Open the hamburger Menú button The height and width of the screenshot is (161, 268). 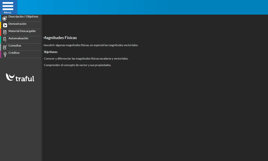[8, 7]
